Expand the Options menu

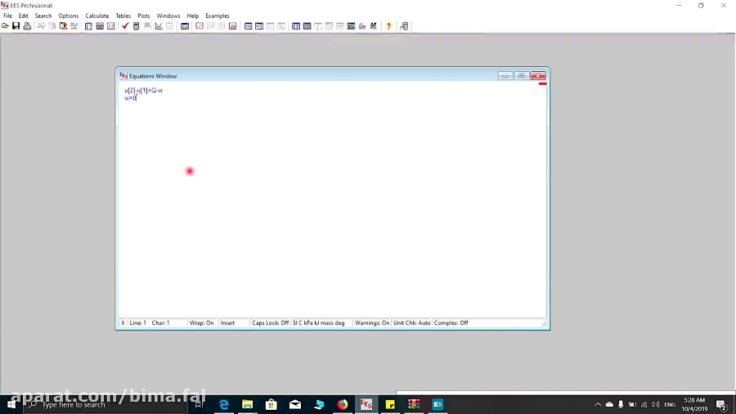coord(69,16)
